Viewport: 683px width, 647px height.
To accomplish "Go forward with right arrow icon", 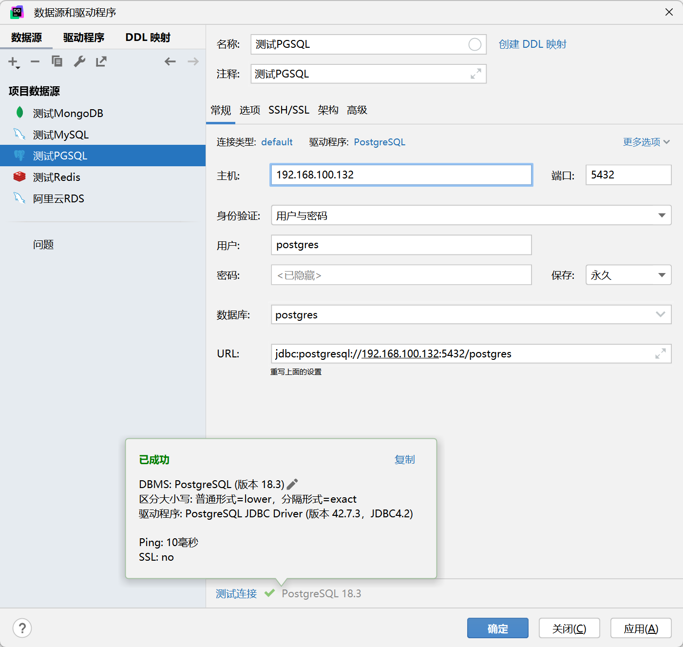I will click(193, 61).
